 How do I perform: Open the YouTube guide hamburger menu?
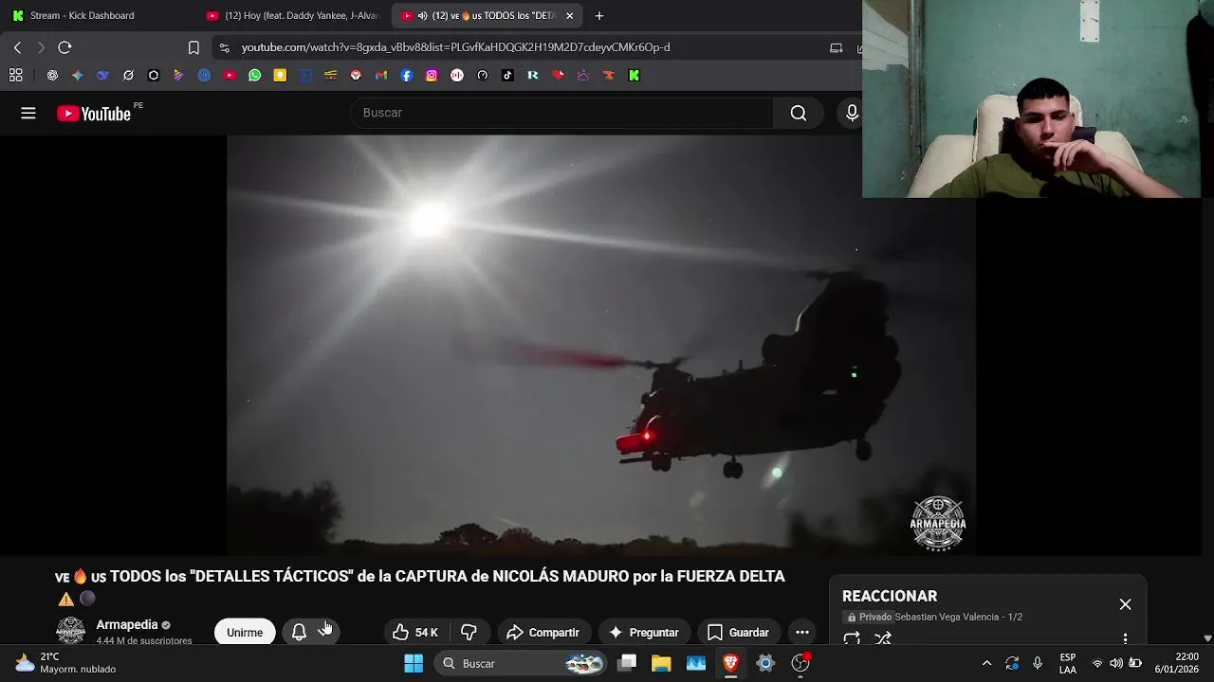[x=28, y=113]
